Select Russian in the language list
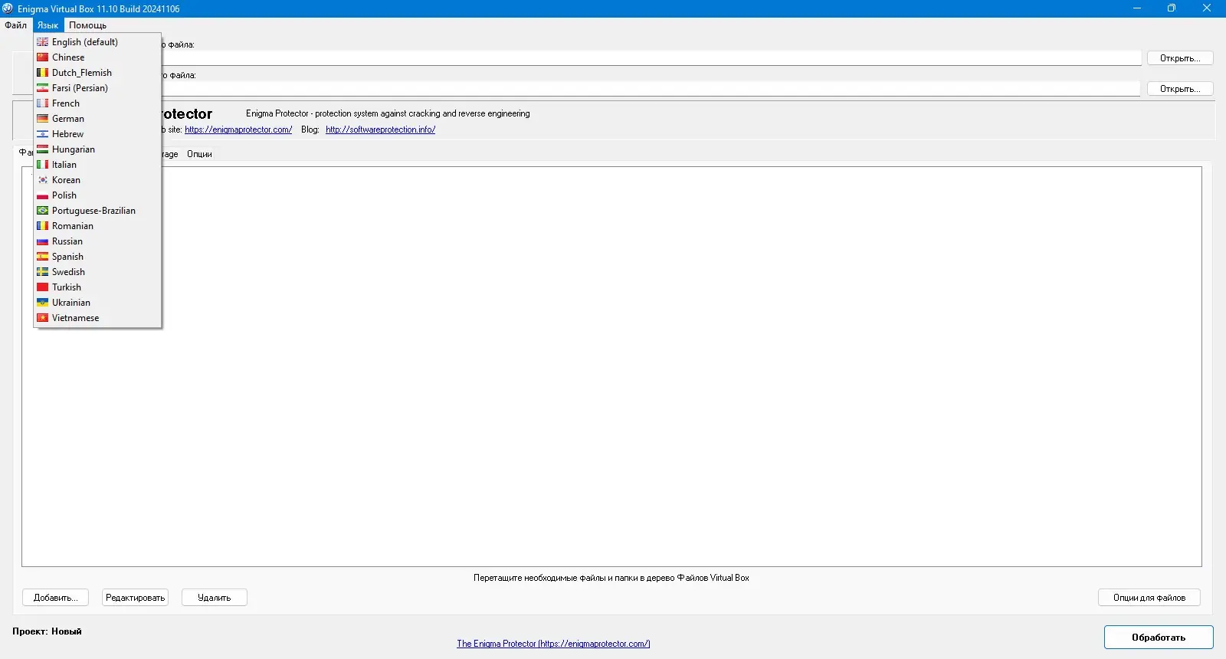 pos(97,241)
